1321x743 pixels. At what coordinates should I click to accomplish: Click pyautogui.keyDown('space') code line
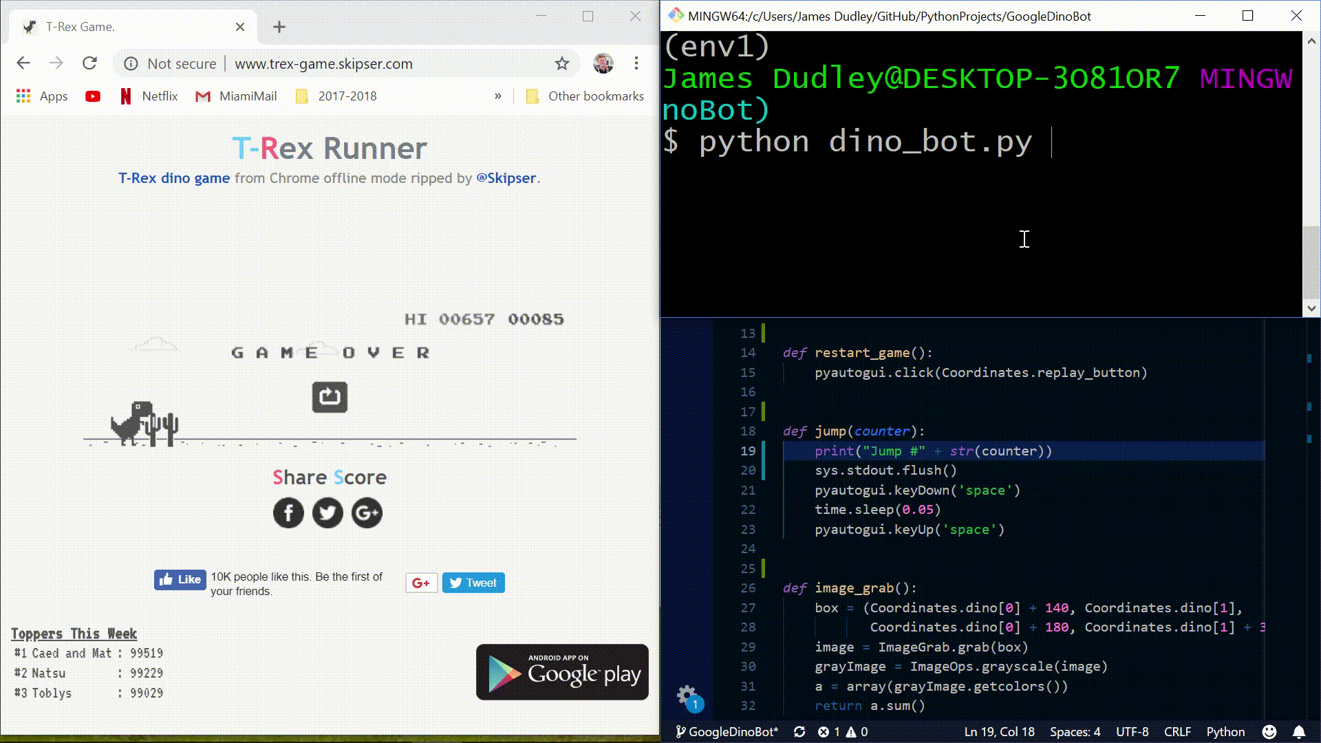[917, 491]
